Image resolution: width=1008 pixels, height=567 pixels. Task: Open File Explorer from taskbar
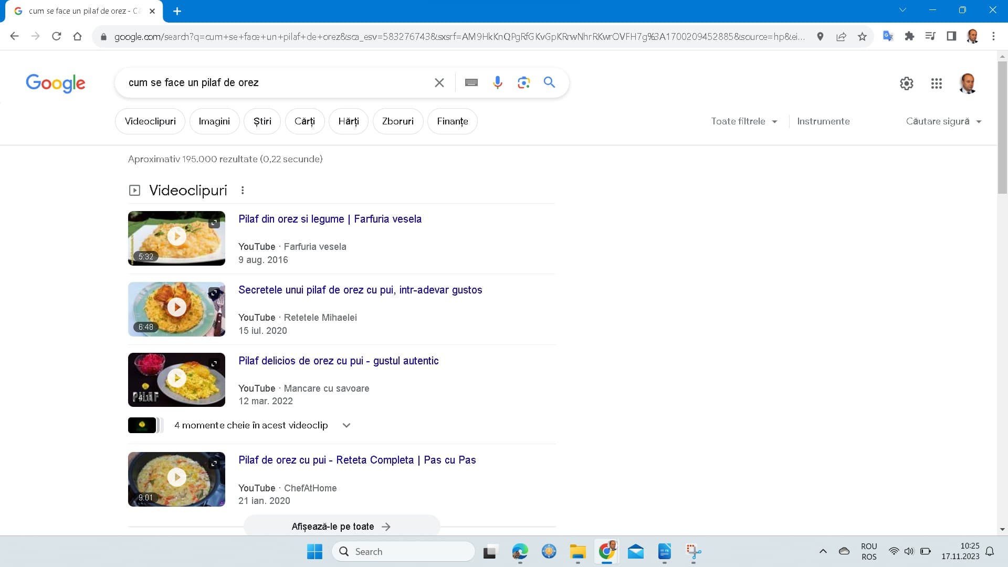pyautogui.click(x=577, y=552)
